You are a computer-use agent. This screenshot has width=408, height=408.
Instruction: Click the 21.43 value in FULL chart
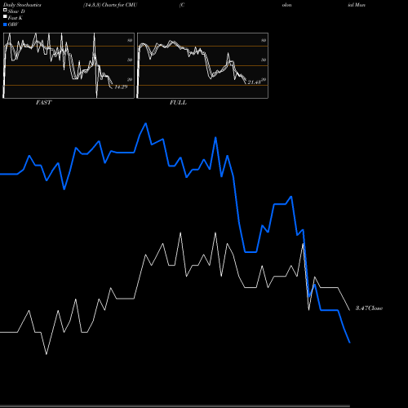pos(255,82)
